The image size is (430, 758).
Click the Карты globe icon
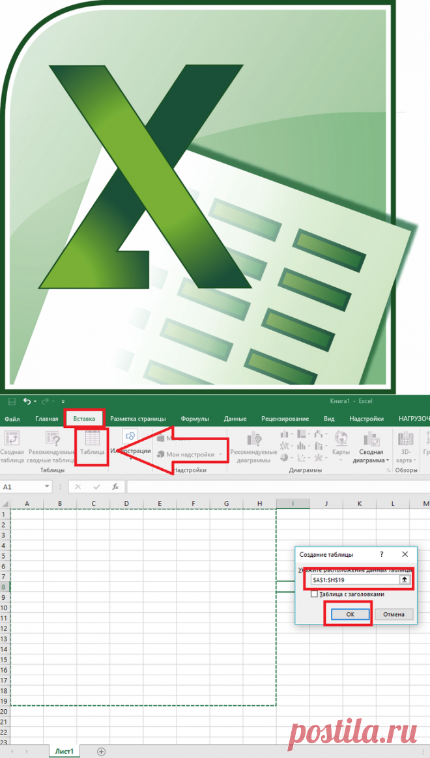(x=341, y=438)
